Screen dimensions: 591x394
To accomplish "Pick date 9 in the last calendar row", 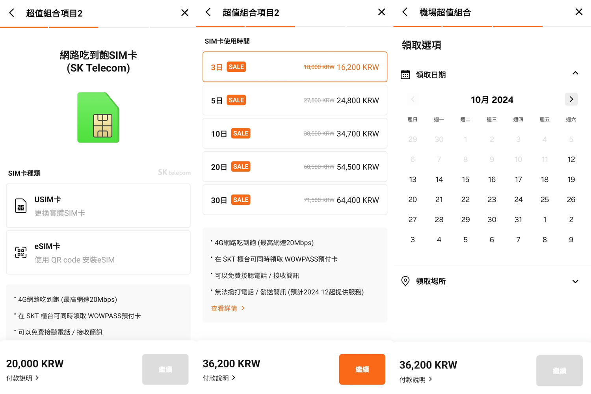I will (571, 240).
